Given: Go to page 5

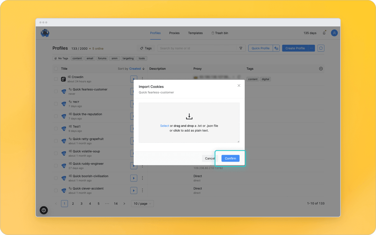Looking at the screenshot, I should tap(98, 204).
